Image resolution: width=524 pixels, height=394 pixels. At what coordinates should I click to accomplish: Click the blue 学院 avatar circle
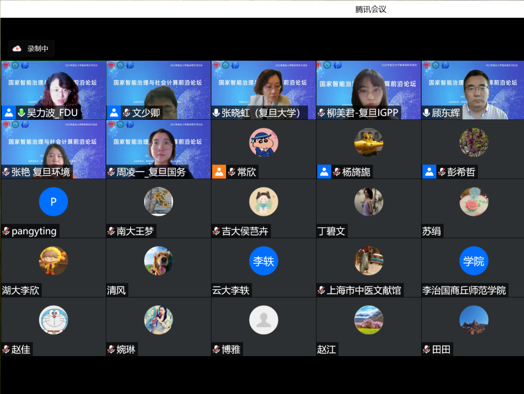coord(474,261)
